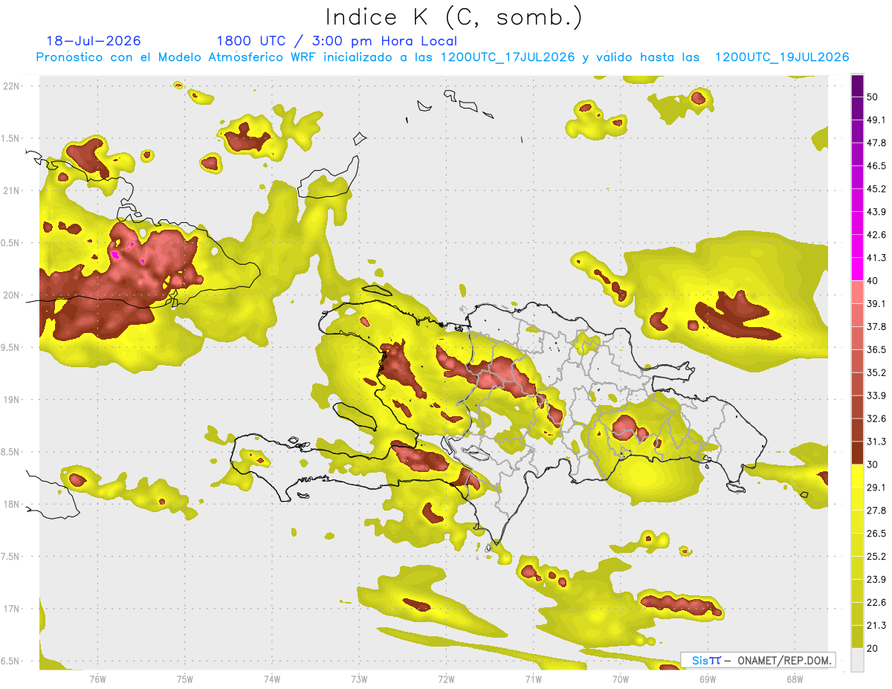The image size is (892, 689).
Task: Pick colorbar swatch between 49.1 and 50
Action: pyautogui.click(x=857, y=109)
